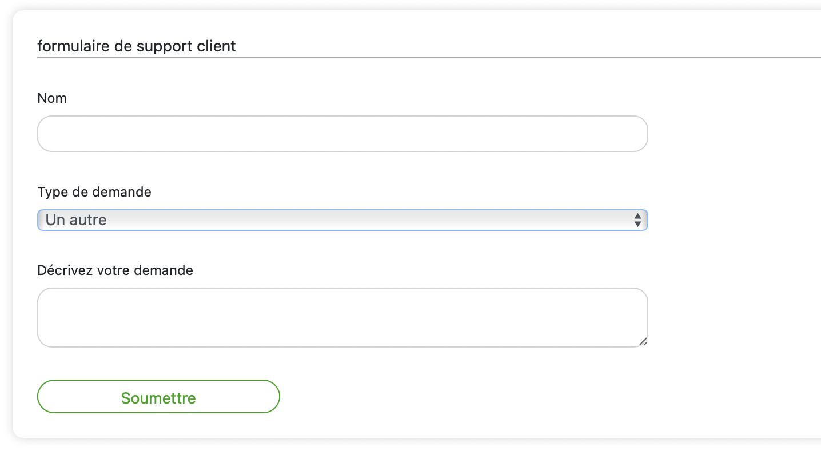Focus the Décrivez votre demande text area

click(x=342, y=317)
